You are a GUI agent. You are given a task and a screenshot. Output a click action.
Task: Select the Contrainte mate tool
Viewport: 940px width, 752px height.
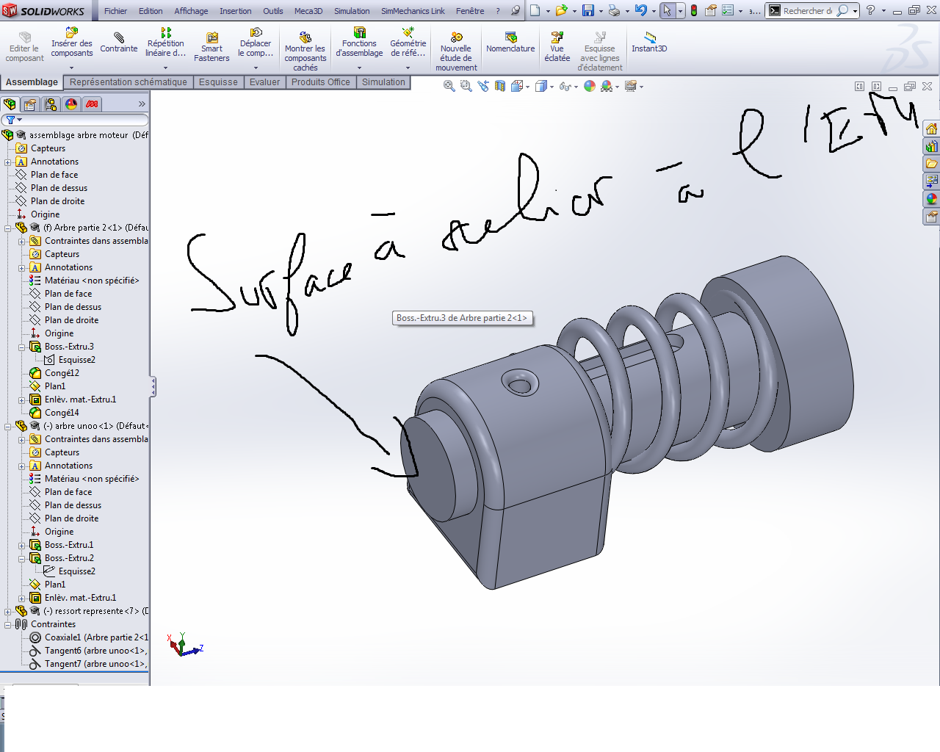[x=119, y=43]
